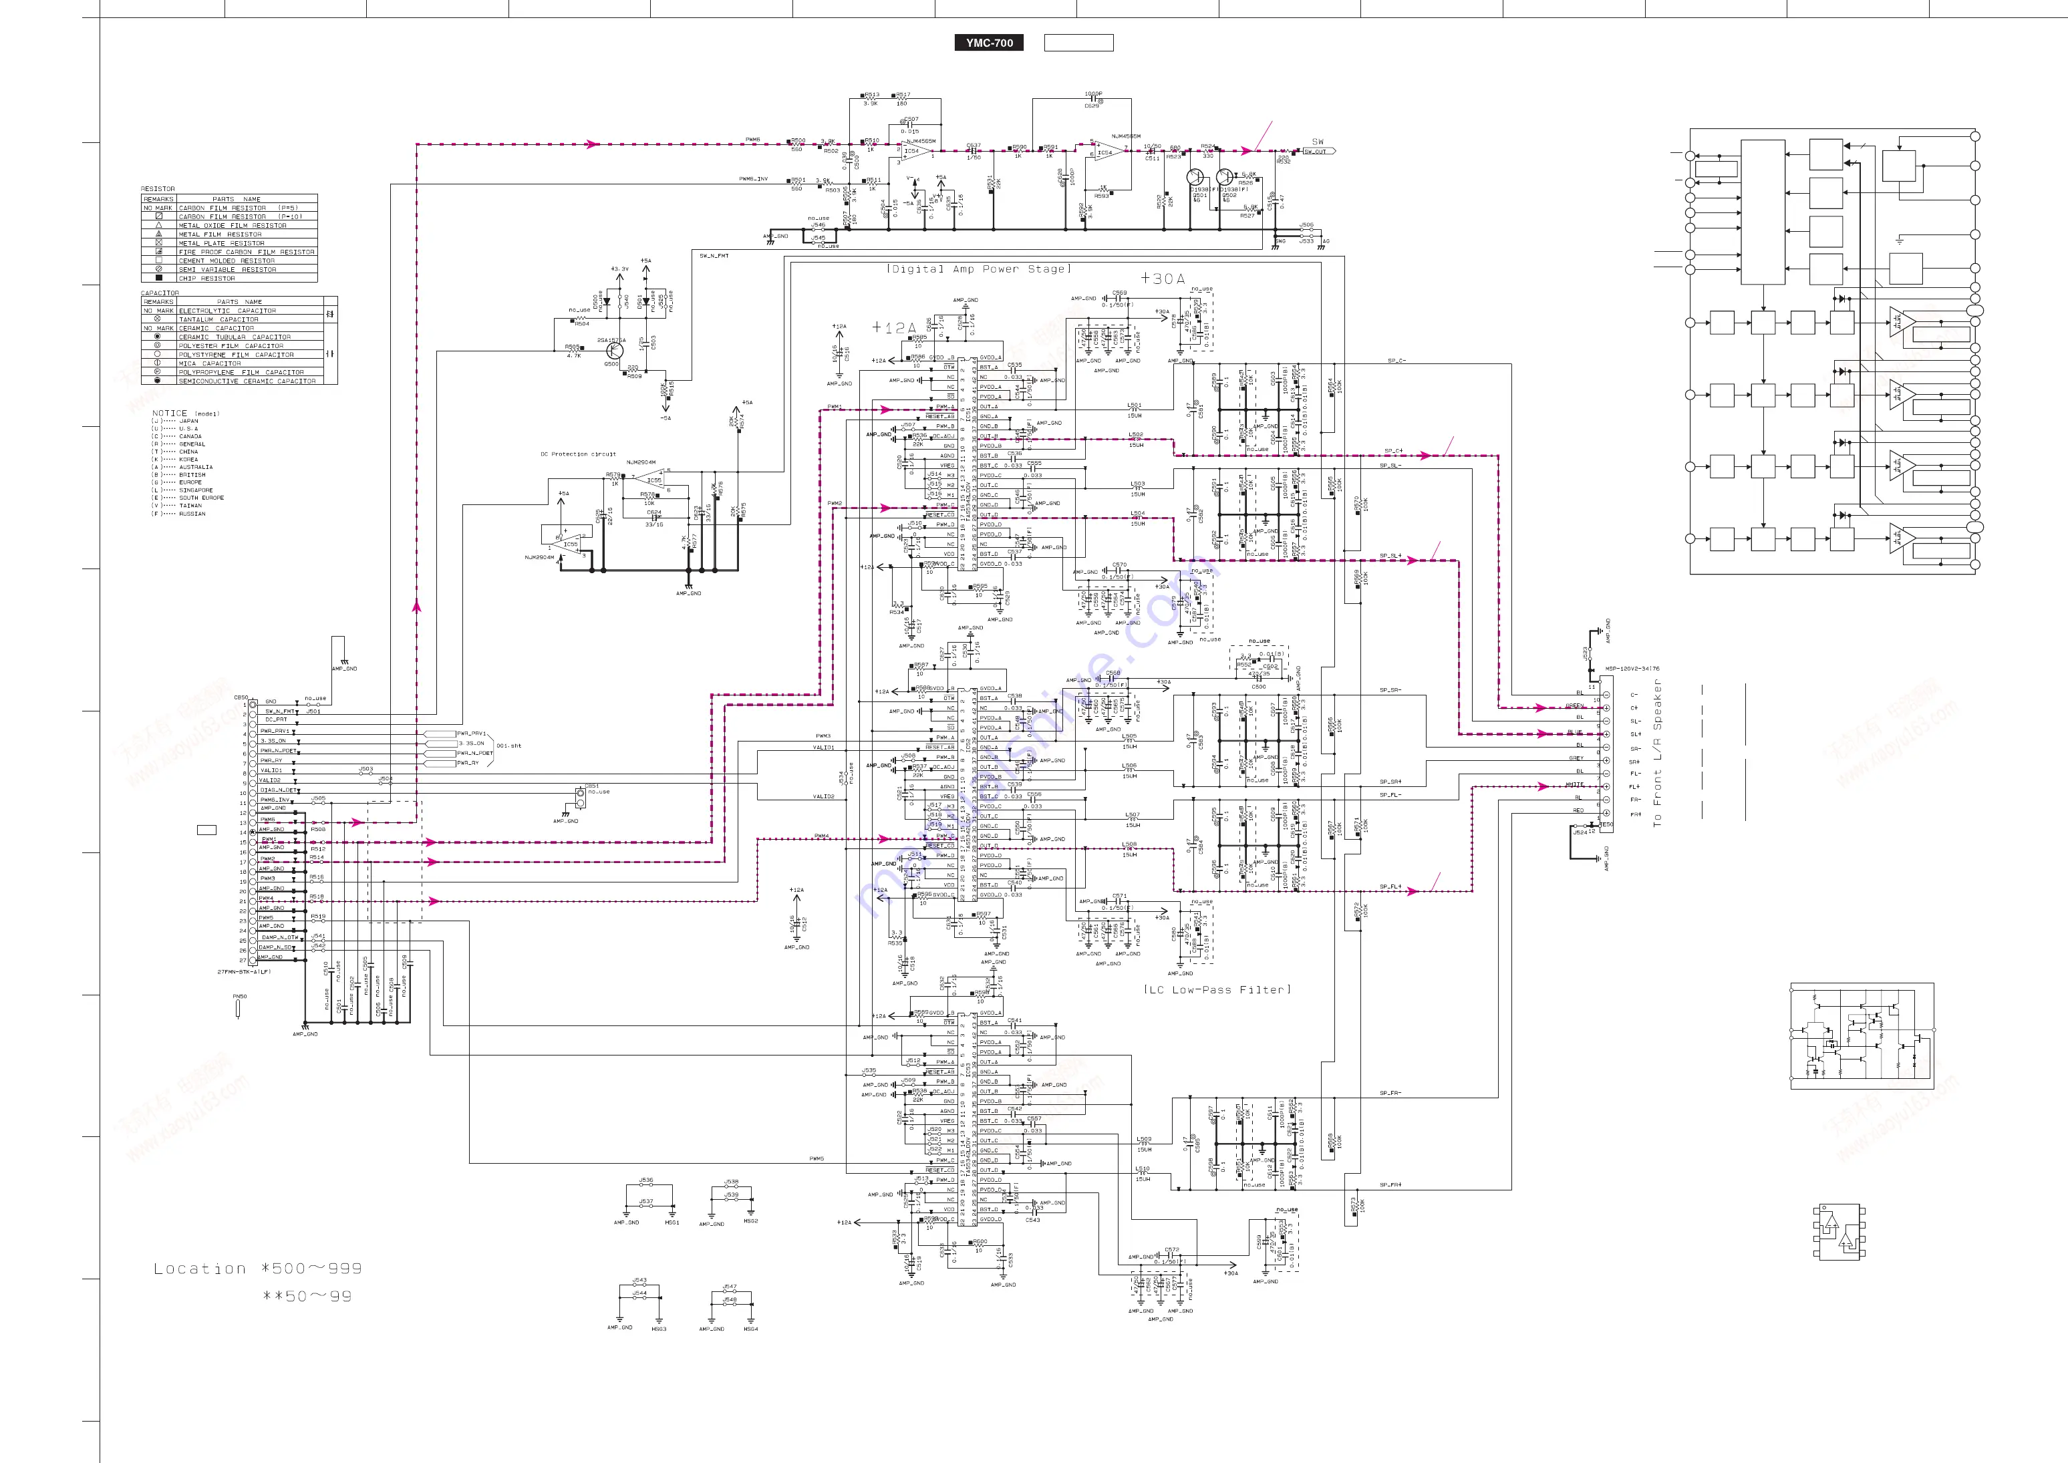This screenshot has width=2068, height=1463.
Task: Click the "To Front L/R Speaker" label
Action: pos(1656,753)
